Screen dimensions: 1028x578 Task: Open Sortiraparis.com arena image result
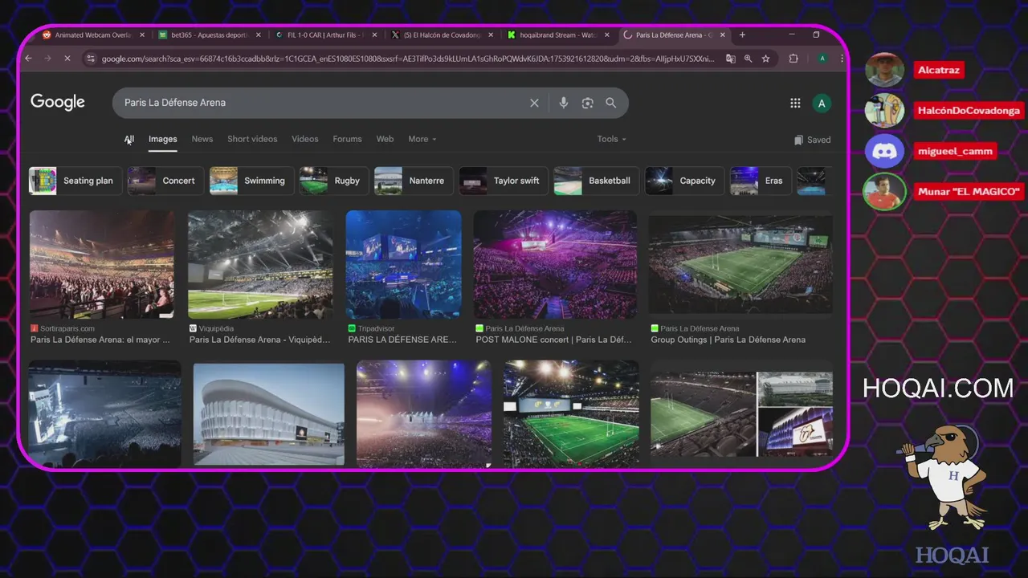pyautogui.click(x=102, y=265)
